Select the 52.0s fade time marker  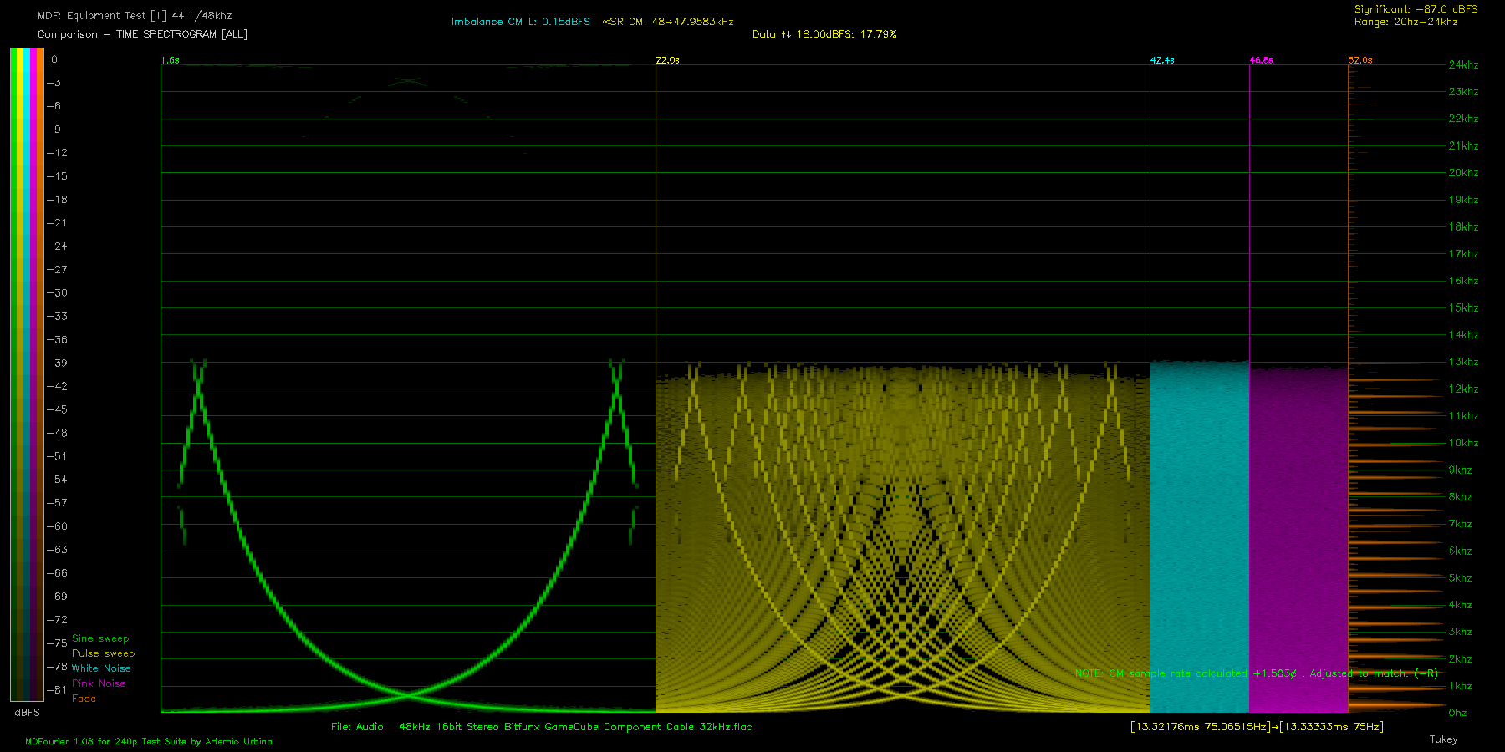click(1360, 60)
